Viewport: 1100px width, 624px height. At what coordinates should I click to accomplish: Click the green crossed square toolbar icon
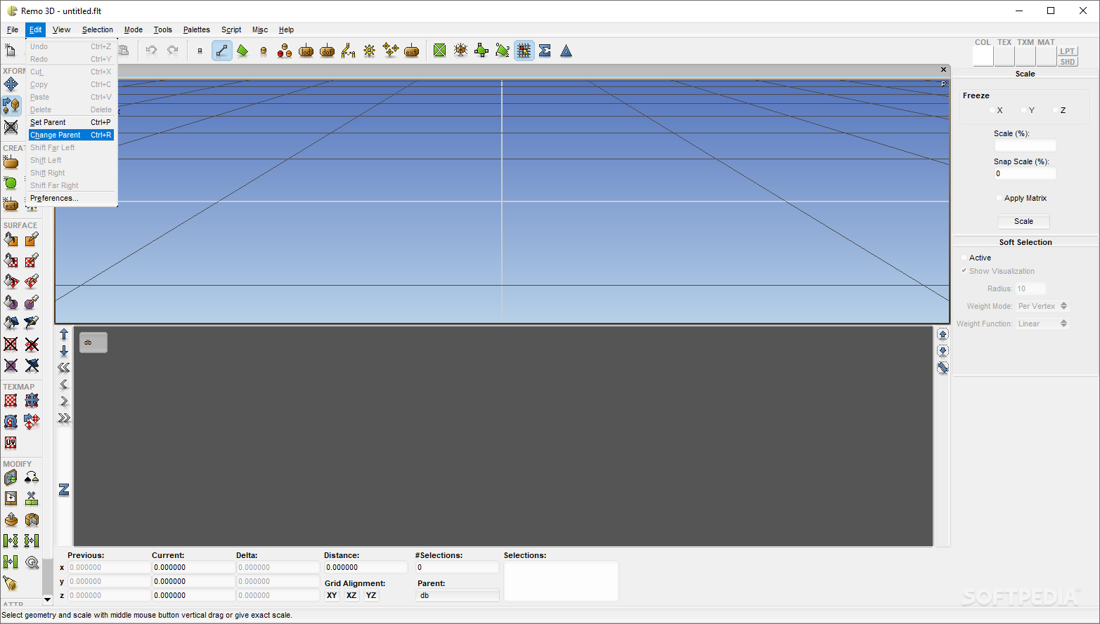(x=440, y=51)
